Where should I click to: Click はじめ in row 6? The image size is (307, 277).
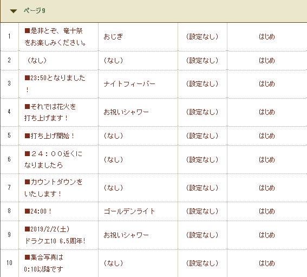267,159
